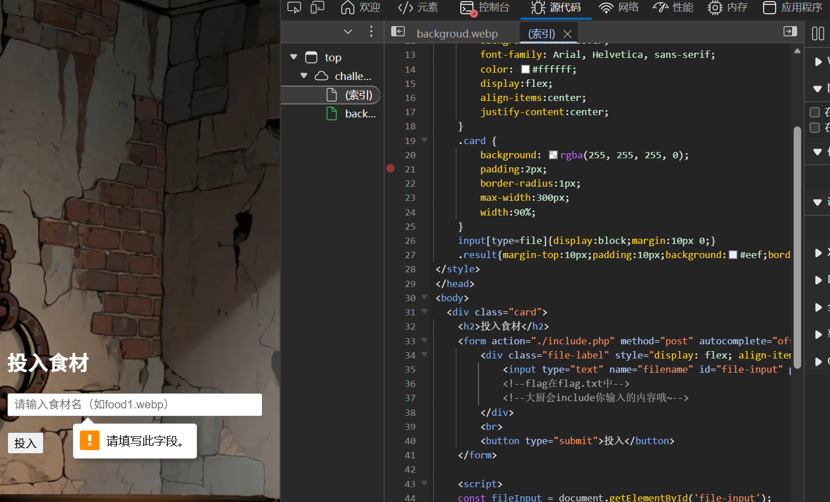Image resolution: width=830 pixels, height=502 pixels.
Task: Click the pause script execution icon
Action: tap(818, 33)
